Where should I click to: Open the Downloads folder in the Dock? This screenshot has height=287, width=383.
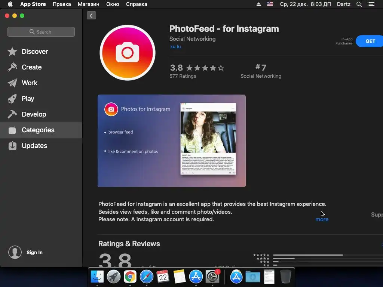coord(253,277)
